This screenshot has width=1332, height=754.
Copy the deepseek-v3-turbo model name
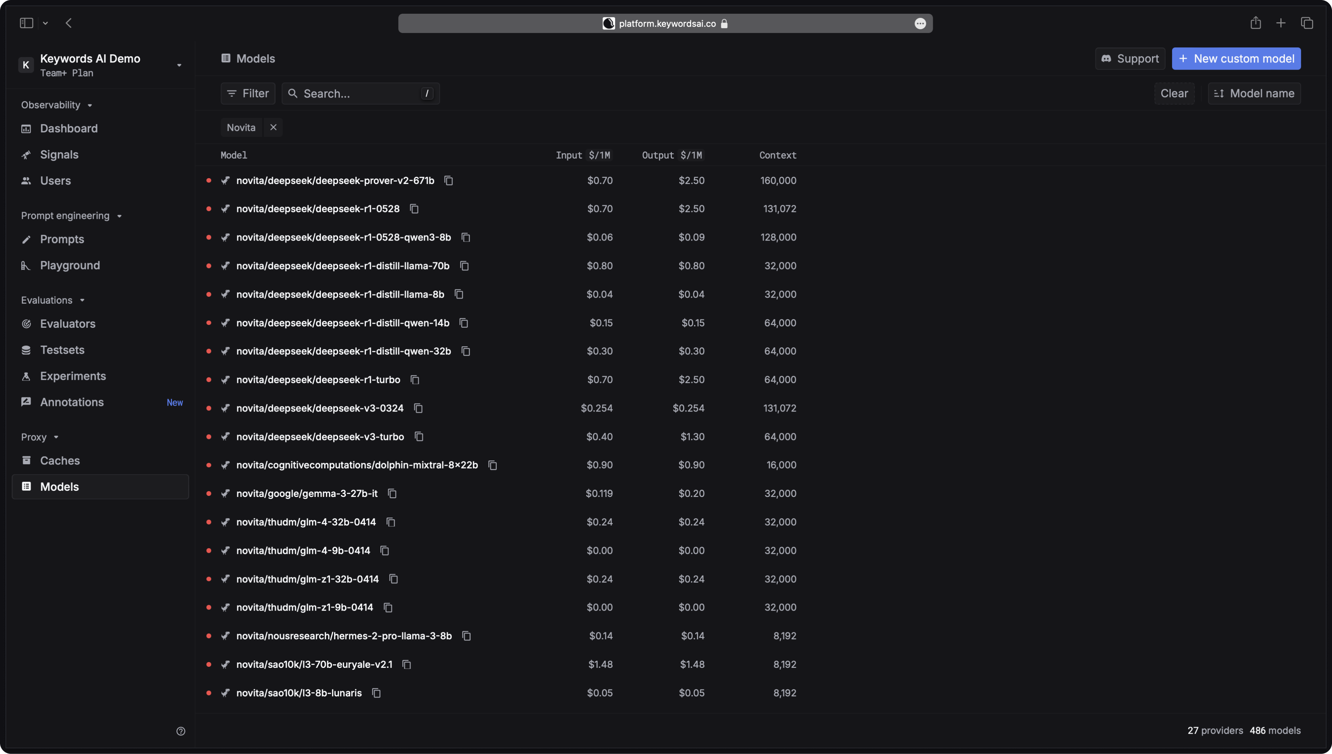click(418, 437)
